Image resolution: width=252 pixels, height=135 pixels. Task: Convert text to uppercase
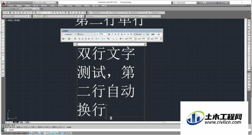pyautogui.click(x=113, y=39)
